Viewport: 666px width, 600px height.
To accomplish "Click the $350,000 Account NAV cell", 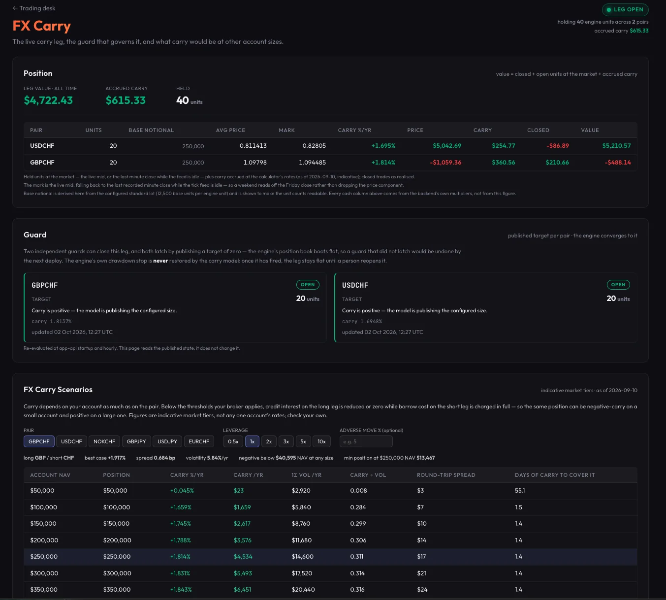I will [x=44, y=590].
